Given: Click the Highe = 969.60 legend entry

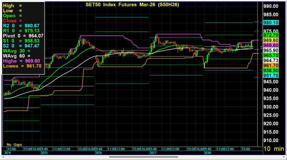Looking at the screenshot, I should pyautogui.click(x=23, y=61).
